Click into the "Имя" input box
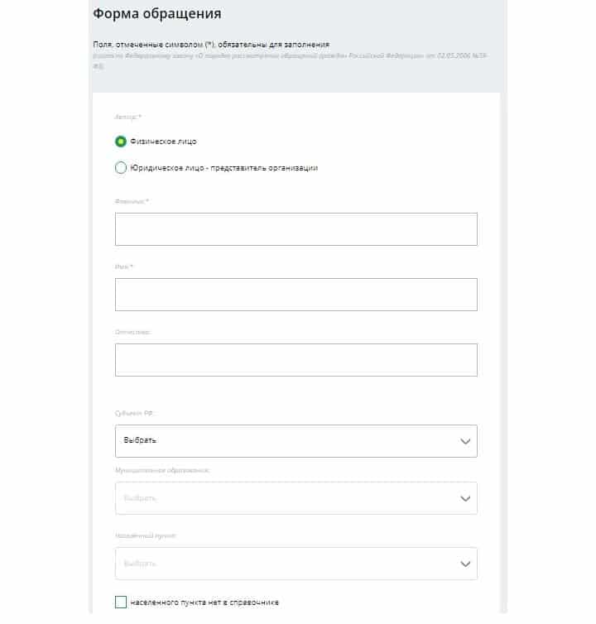Viewport: 596px width, 624px height. [296, 295]
